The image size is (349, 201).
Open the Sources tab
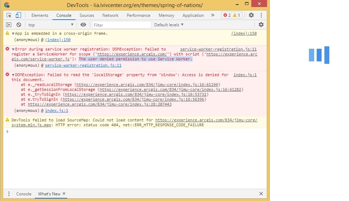[x=87, y=15]
